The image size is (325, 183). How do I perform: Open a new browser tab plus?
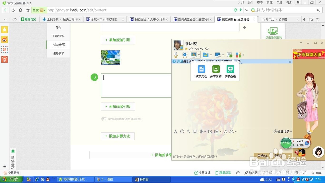click(x=304, y=19)
